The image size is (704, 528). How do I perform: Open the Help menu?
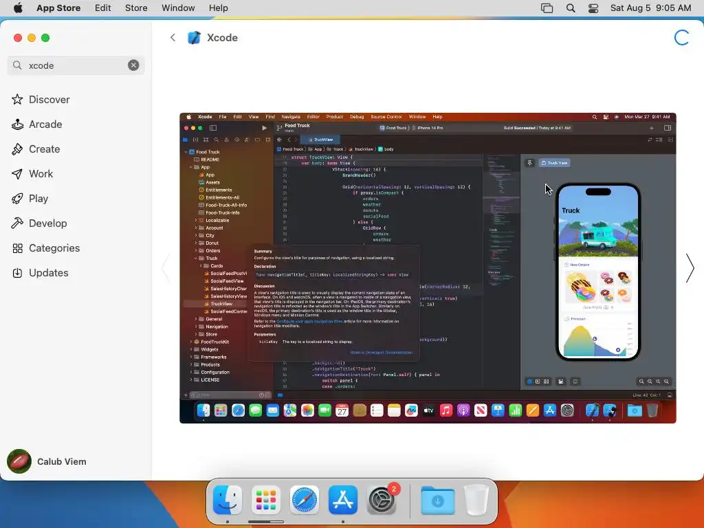click(x=218, y=8)
